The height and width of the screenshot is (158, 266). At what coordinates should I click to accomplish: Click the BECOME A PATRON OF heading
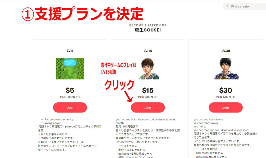148,25
